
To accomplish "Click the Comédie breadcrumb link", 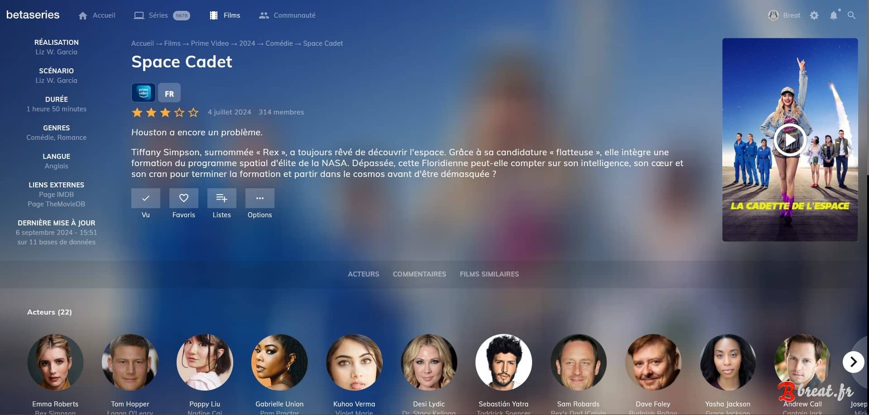I will 279,43.
